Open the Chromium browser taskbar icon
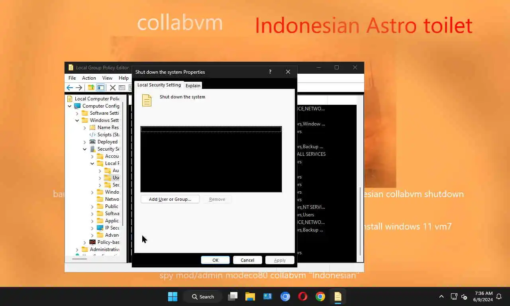 [285, 296]
